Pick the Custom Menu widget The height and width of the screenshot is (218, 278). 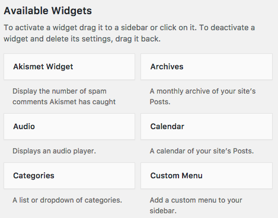(x=206, y=176)
